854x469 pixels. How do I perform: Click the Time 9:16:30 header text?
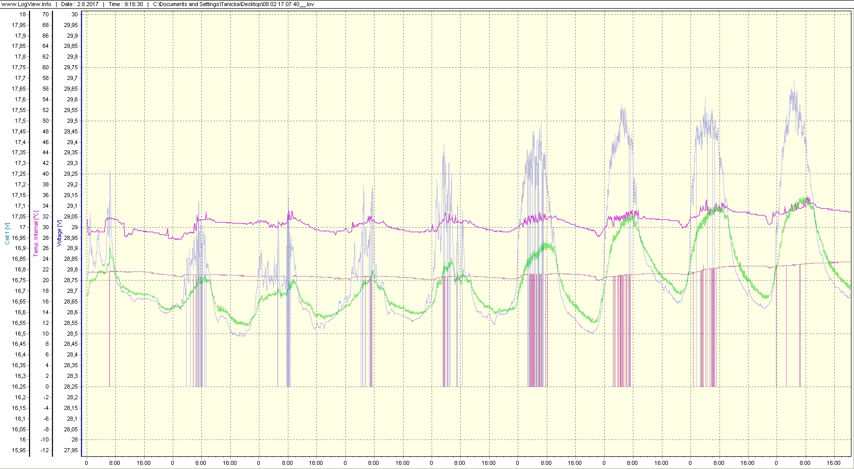click(125, 4)
